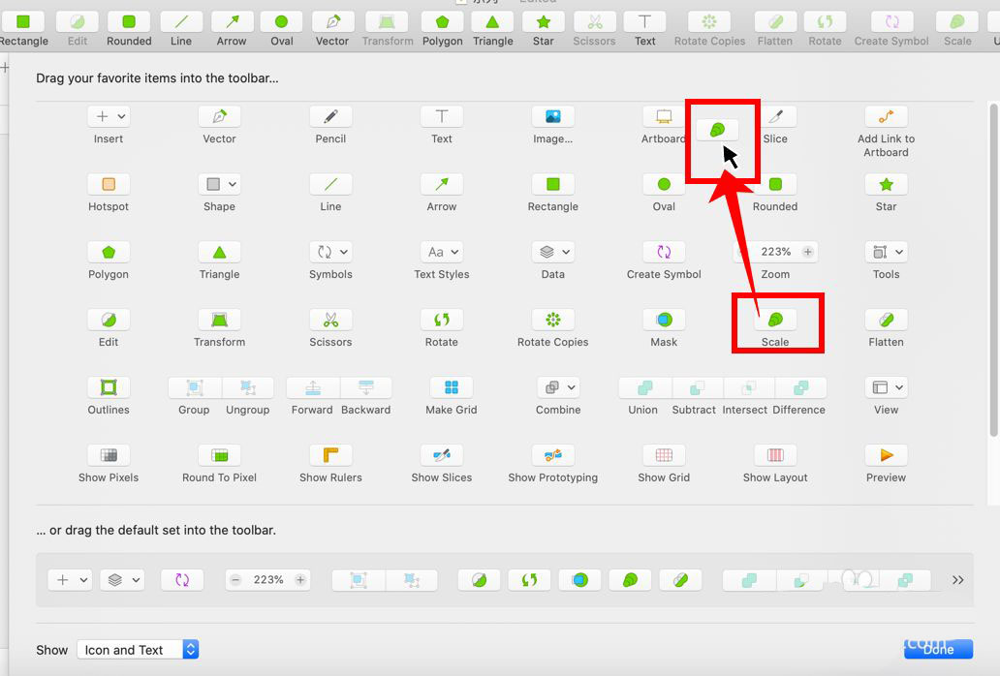This screenshot has height=676, width=1000.
Task: Click the Mask icon in the palette
Action: 664,320
